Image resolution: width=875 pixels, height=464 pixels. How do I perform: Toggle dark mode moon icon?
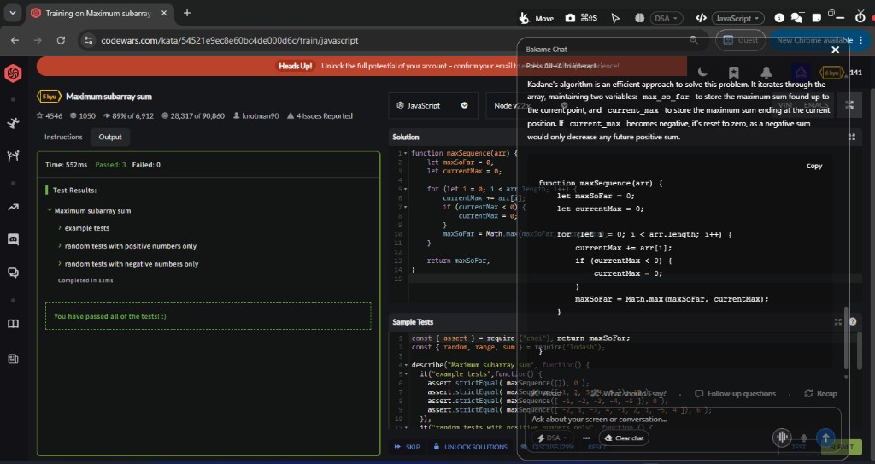702,72
